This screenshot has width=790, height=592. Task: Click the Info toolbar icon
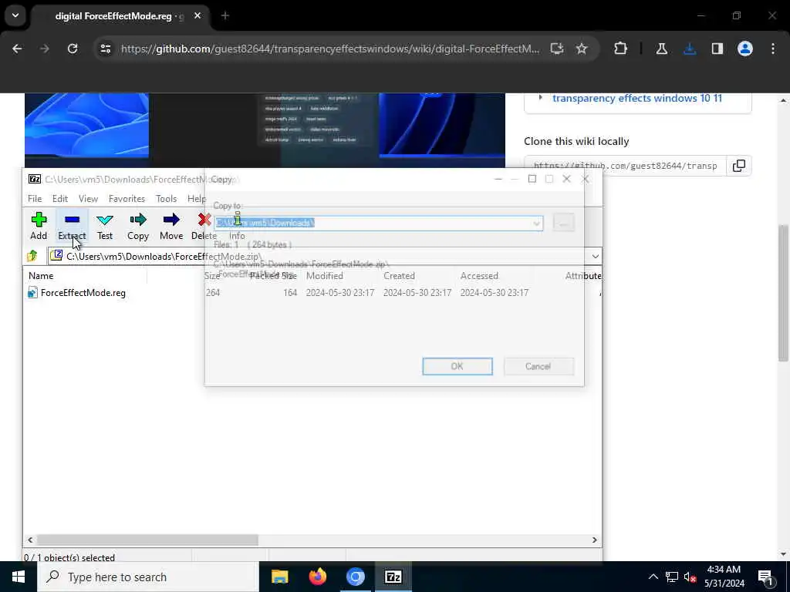pyautogui.click(x=238, y=226)
